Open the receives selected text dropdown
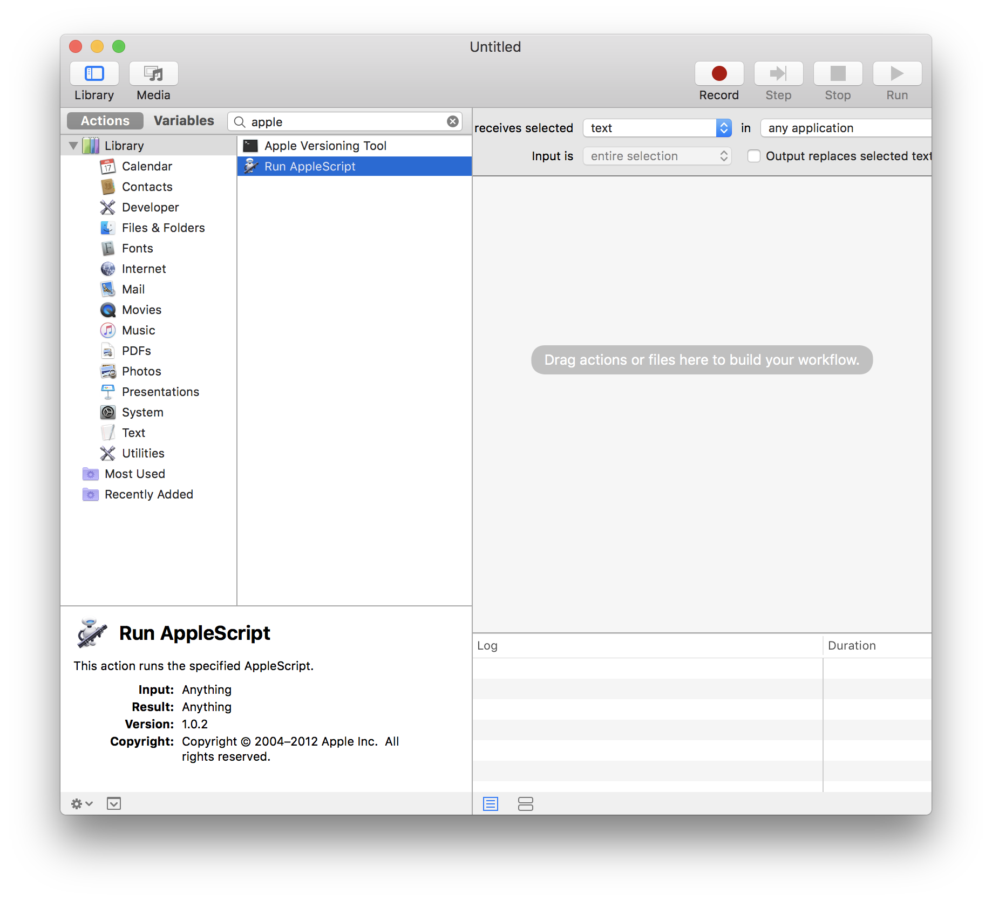Screen dimensions: 992x901 (657, 128)
